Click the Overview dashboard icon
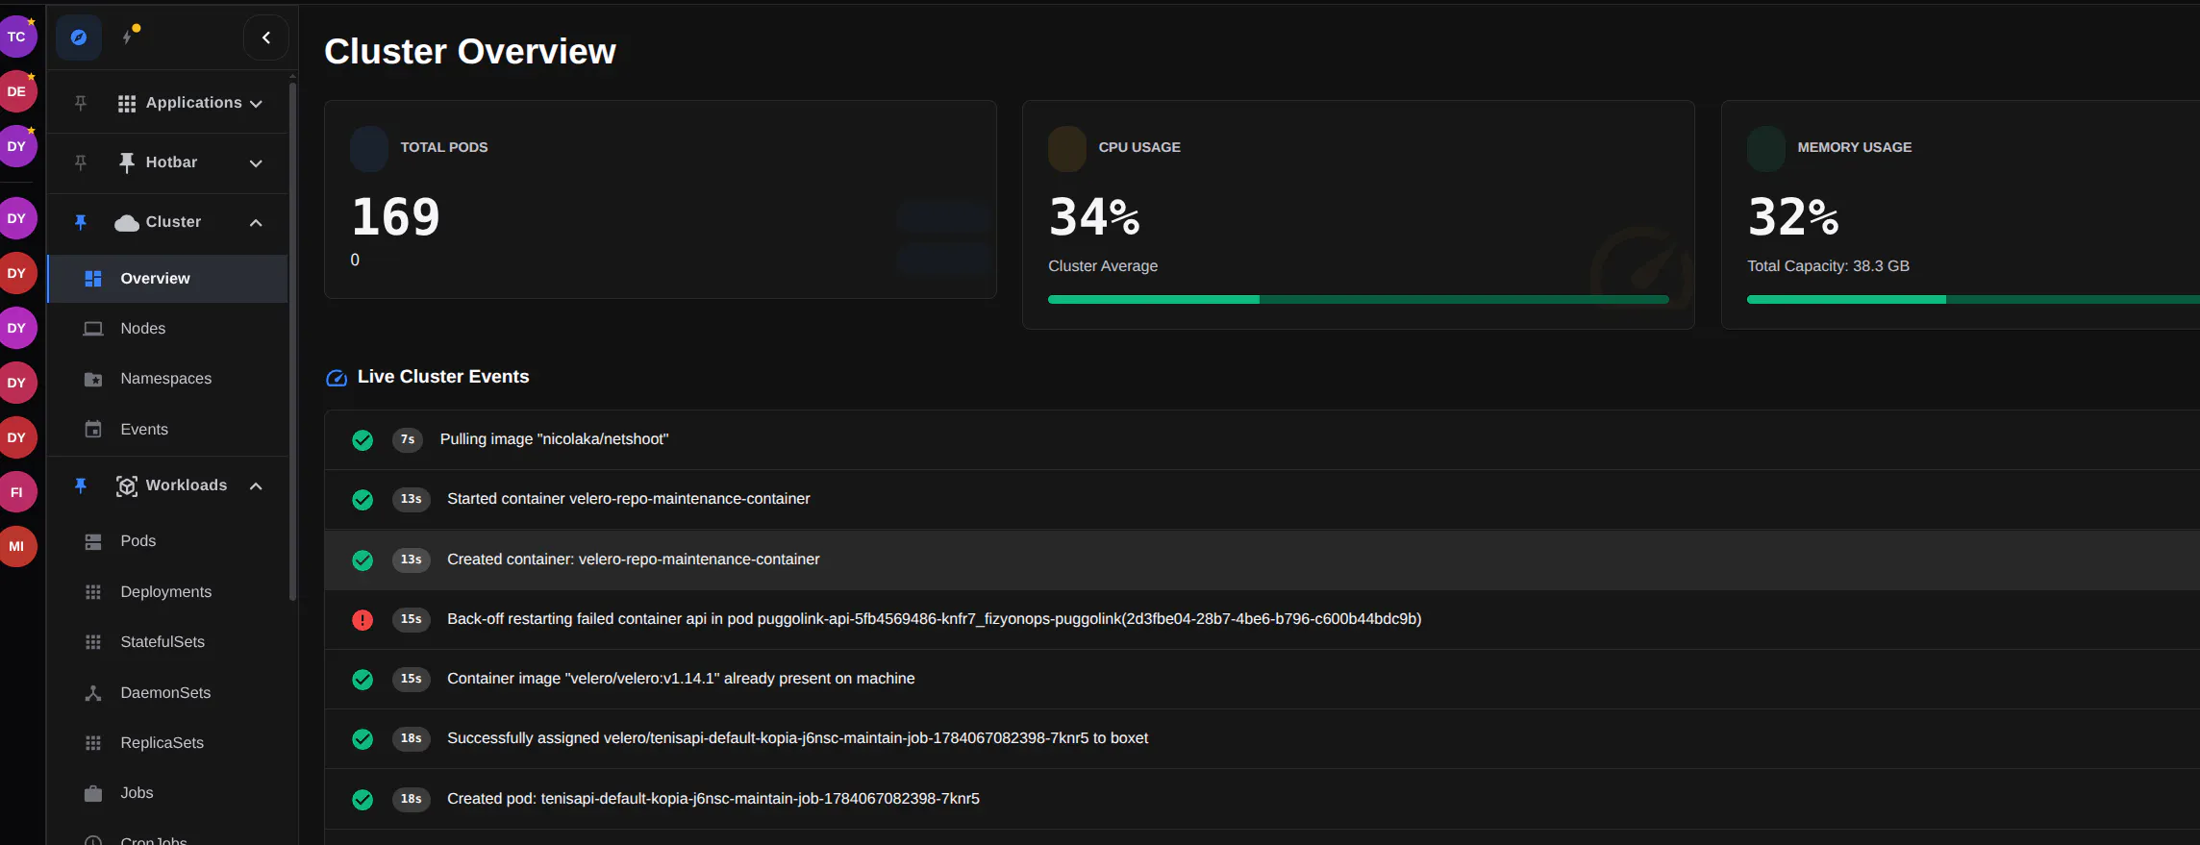 point(93,279)
